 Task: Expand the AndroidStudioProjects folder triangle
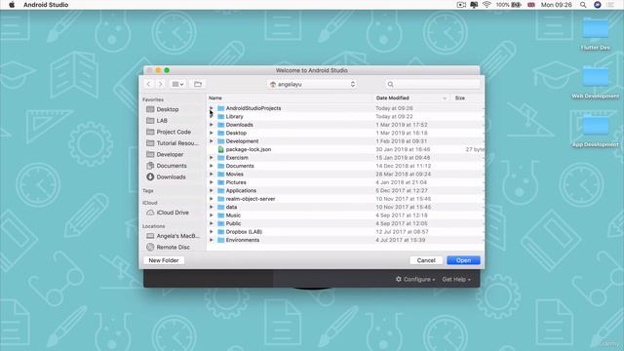pos(212,108)
